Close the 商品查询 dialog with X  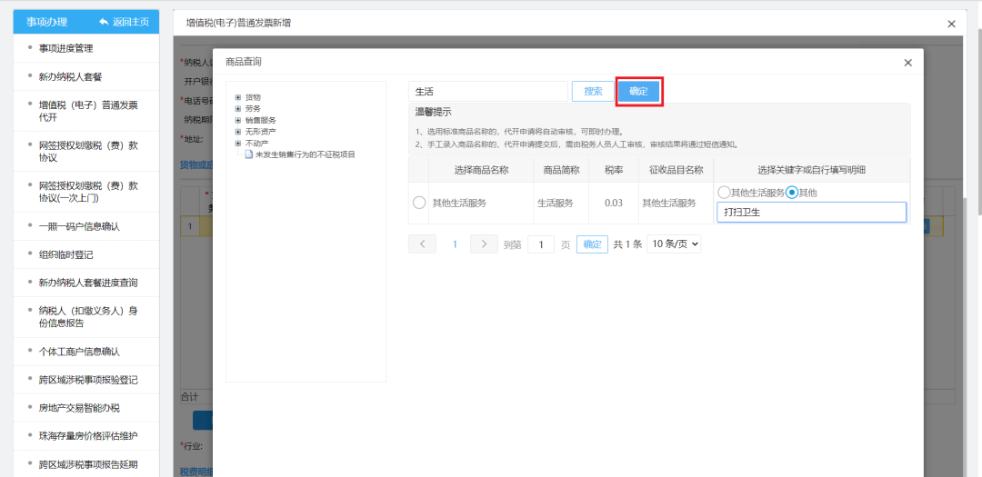click(907, 63)
